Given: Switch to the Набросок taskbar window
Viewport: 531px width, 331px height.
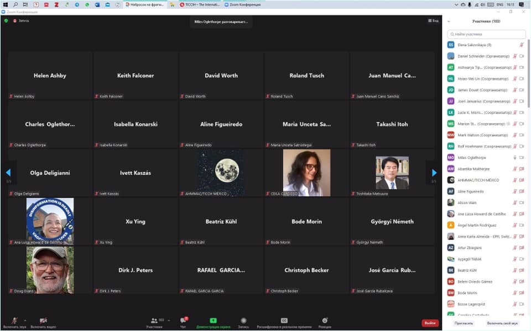Looking at the screenshot, I should (x=144, y=5).
